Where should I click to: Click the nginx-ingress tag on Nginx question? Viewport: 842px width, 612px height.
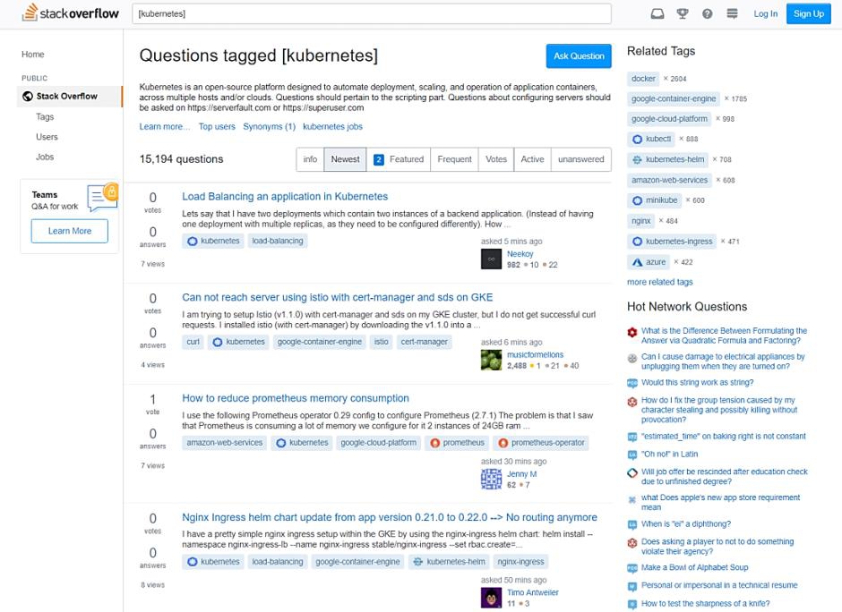pos(520,562)
